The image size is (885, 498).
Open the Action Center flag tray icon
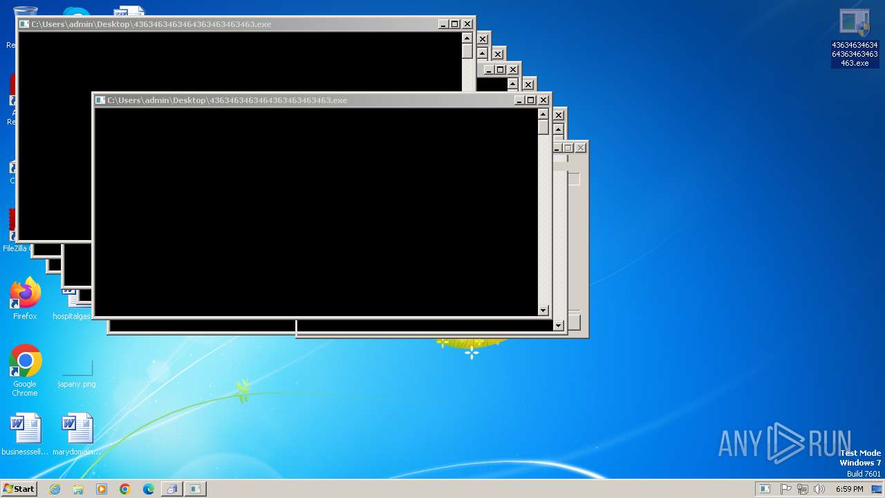click(x=786, y=489)
